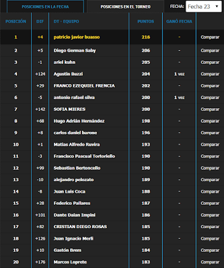Compare with Hugo Adrián Hernández
Screen dimensions: 224x268
(x=210, y=121)
